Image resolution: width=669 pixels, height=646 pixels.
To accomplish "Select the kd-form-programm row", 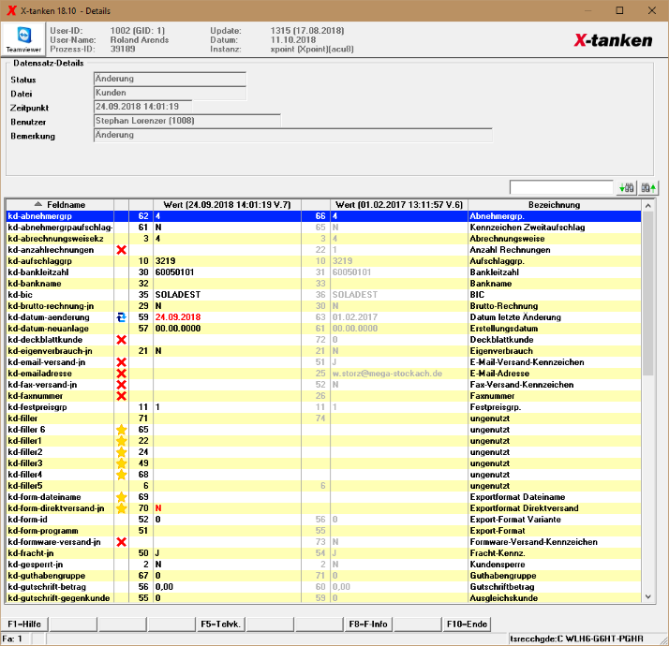I will 323,531.
